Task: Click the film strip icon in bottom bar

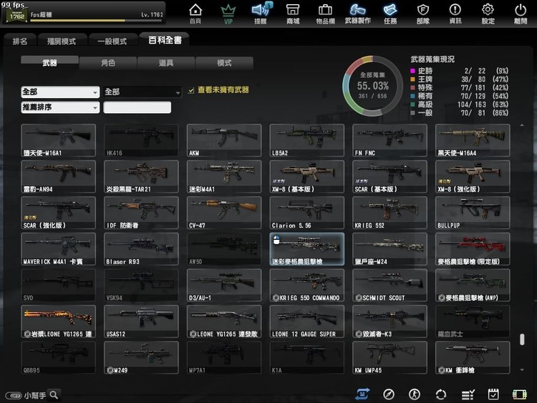Action: [x=519, y=394]
